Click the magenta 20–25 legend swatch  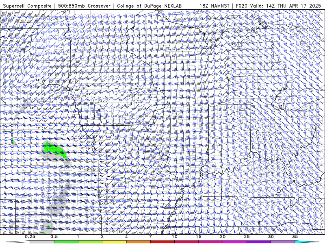pyautogui.click(x=235, y=242)
